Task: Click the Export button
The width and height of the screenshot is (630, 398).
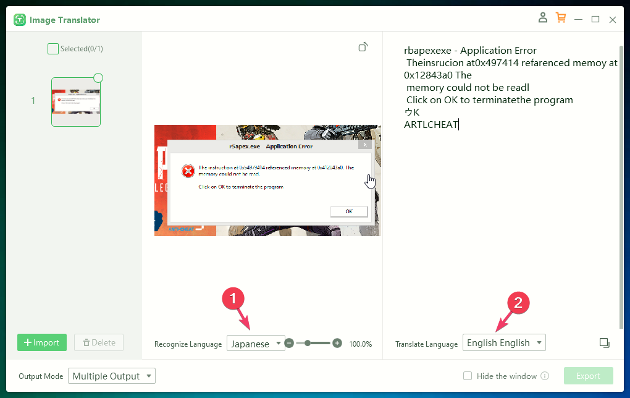Action: pyautogui.click(x=588, y=376)
